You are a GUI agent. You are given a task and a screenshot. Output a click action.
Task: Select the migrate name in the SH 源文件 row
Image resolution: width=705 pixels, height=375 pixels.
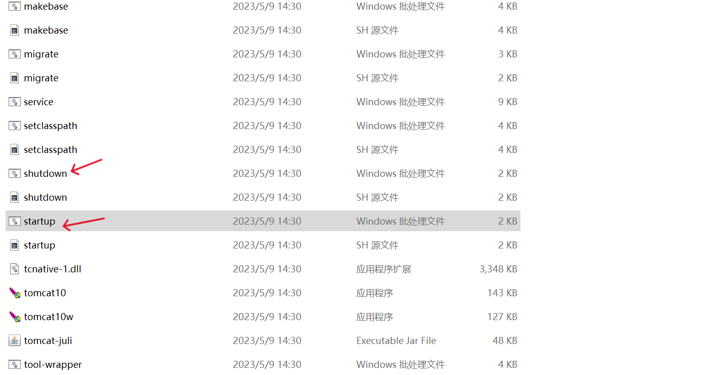pyautogui.click(x=41, y=78)
